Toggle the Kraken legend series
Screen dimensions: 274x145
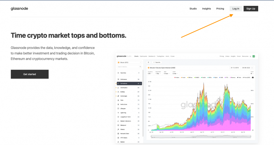177,77
